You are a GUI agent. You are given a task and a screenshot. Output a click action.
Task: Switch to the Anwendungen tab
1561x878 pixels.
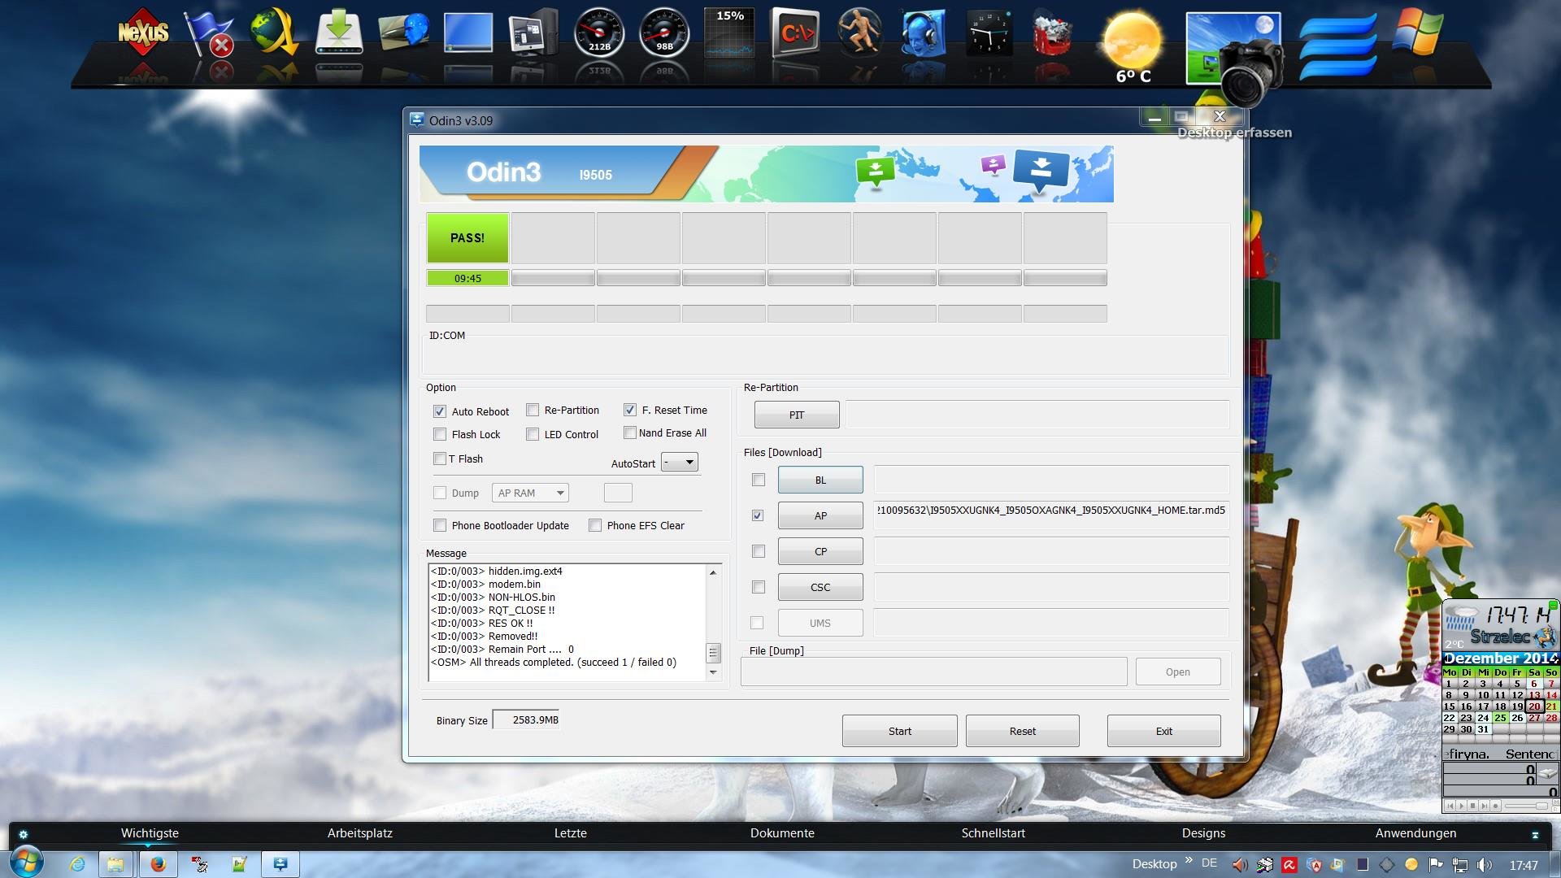(1415, 833)
